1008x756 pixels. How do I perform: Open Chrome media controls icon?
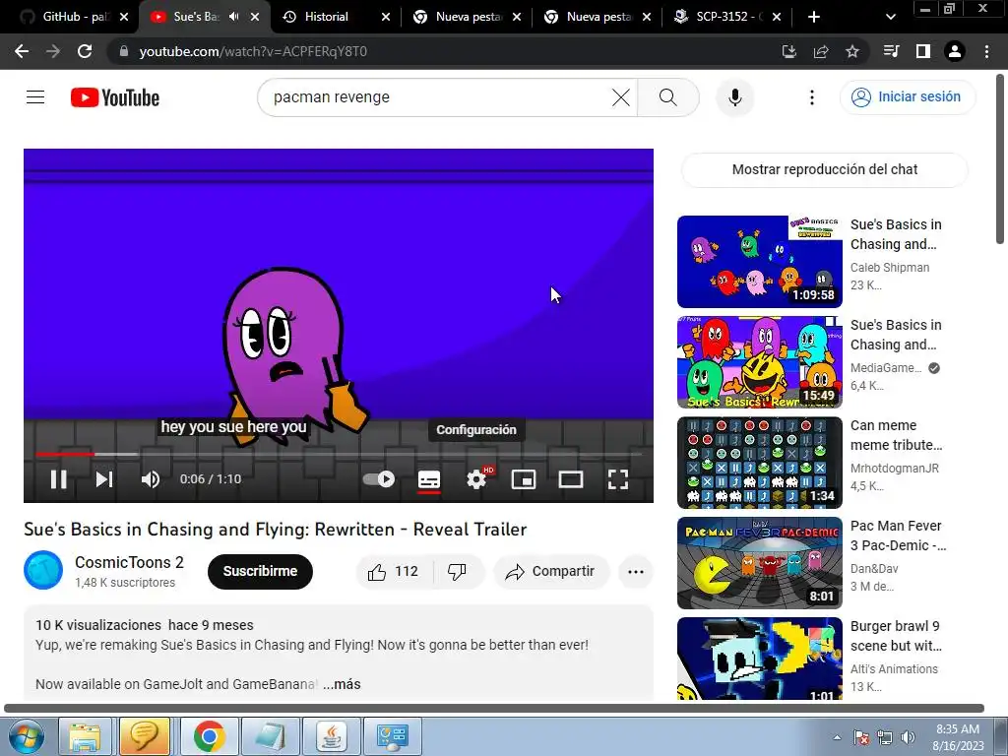[891, 51]
